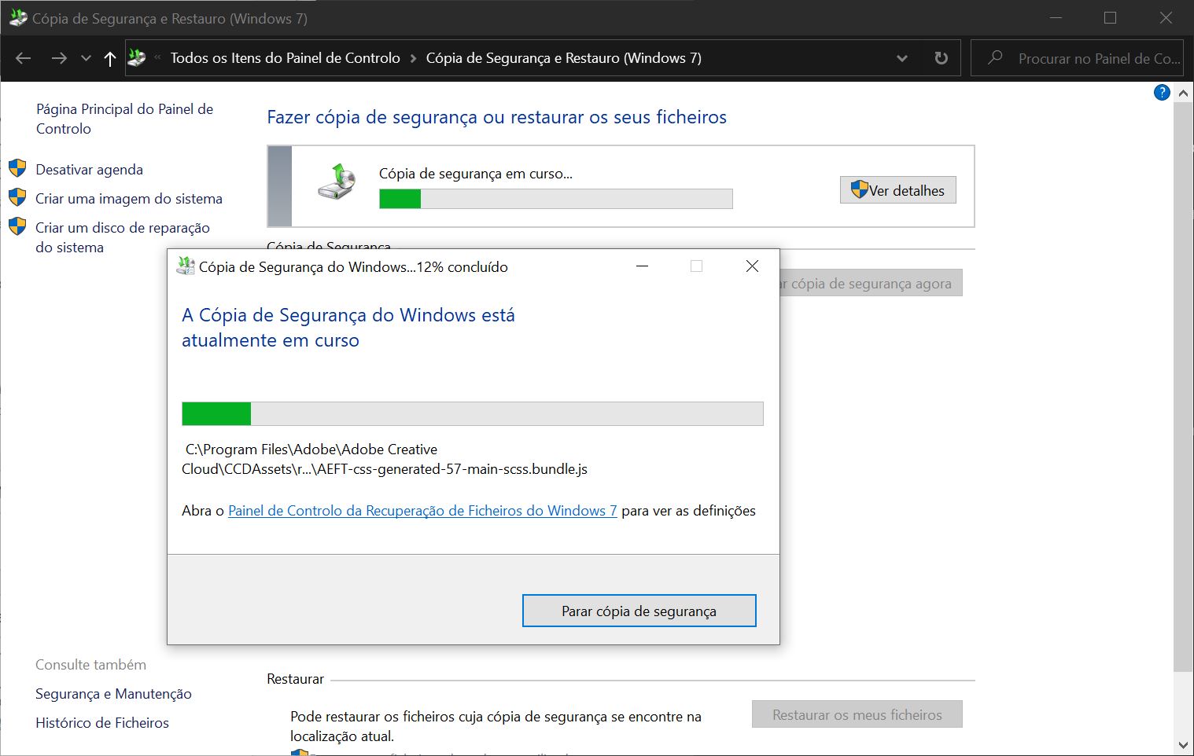
Task: Click 'Cópia de segurança em curso...' status text
Action: tap(476, 174)
